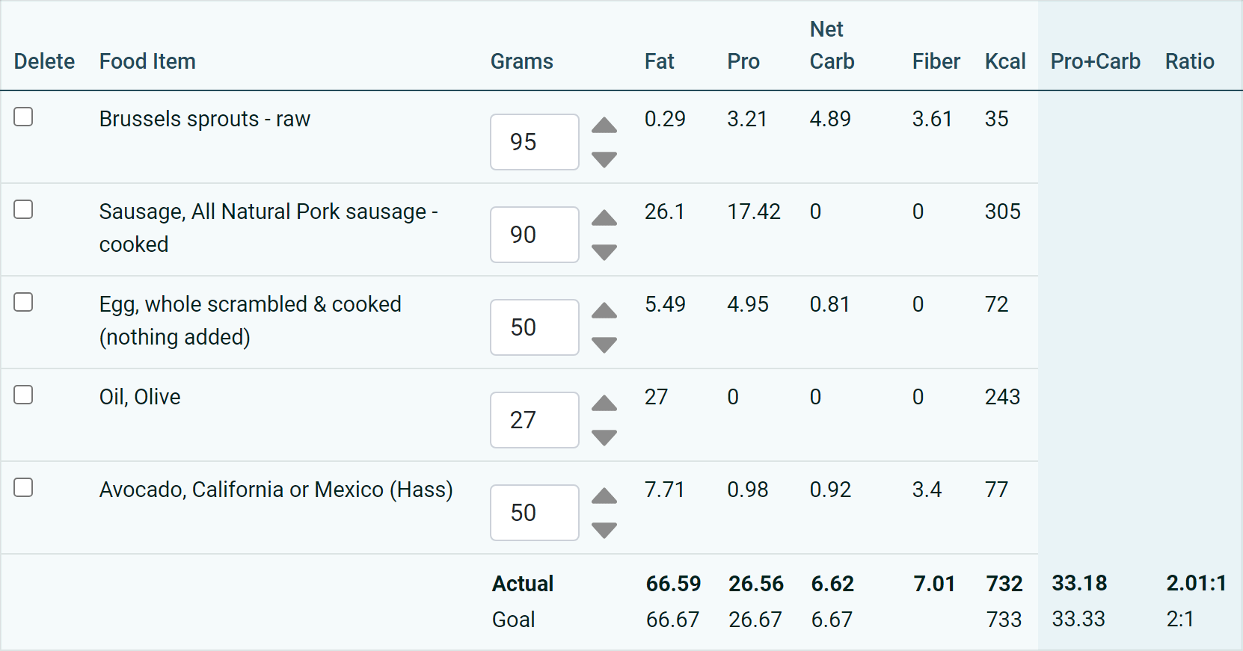The image size is (1243, 651).
Task: Click the Actual totals row label
Action: click(x=522, y=584)
